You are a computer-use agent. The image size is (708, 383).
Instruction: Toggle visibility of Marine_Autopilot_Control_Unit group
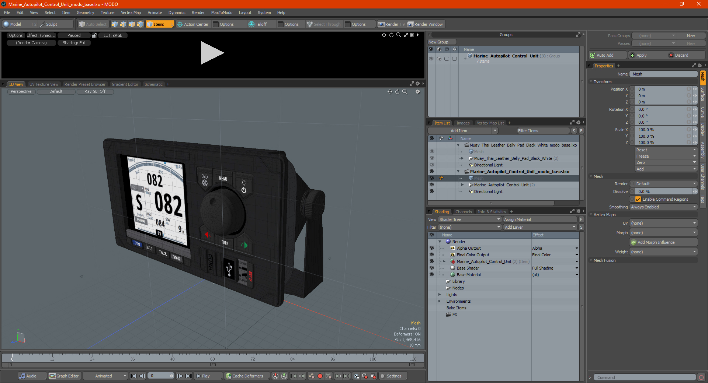click(431, 59)
